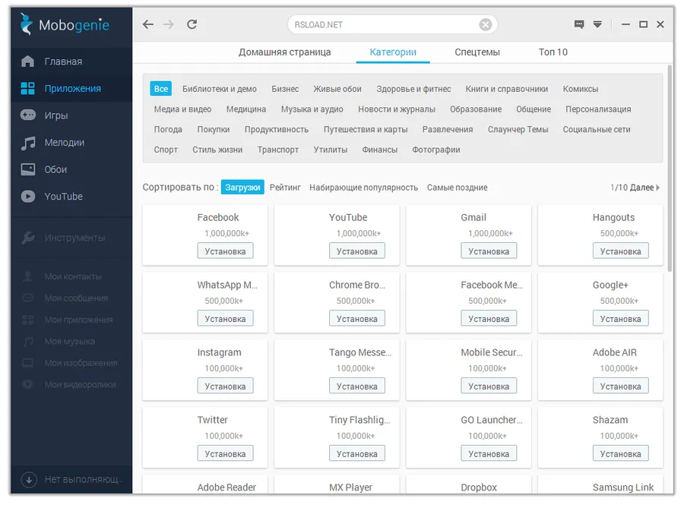Viewport: 684px width, 511px height.
Task: Select the Фотографии category
Action: coord(435,150)
